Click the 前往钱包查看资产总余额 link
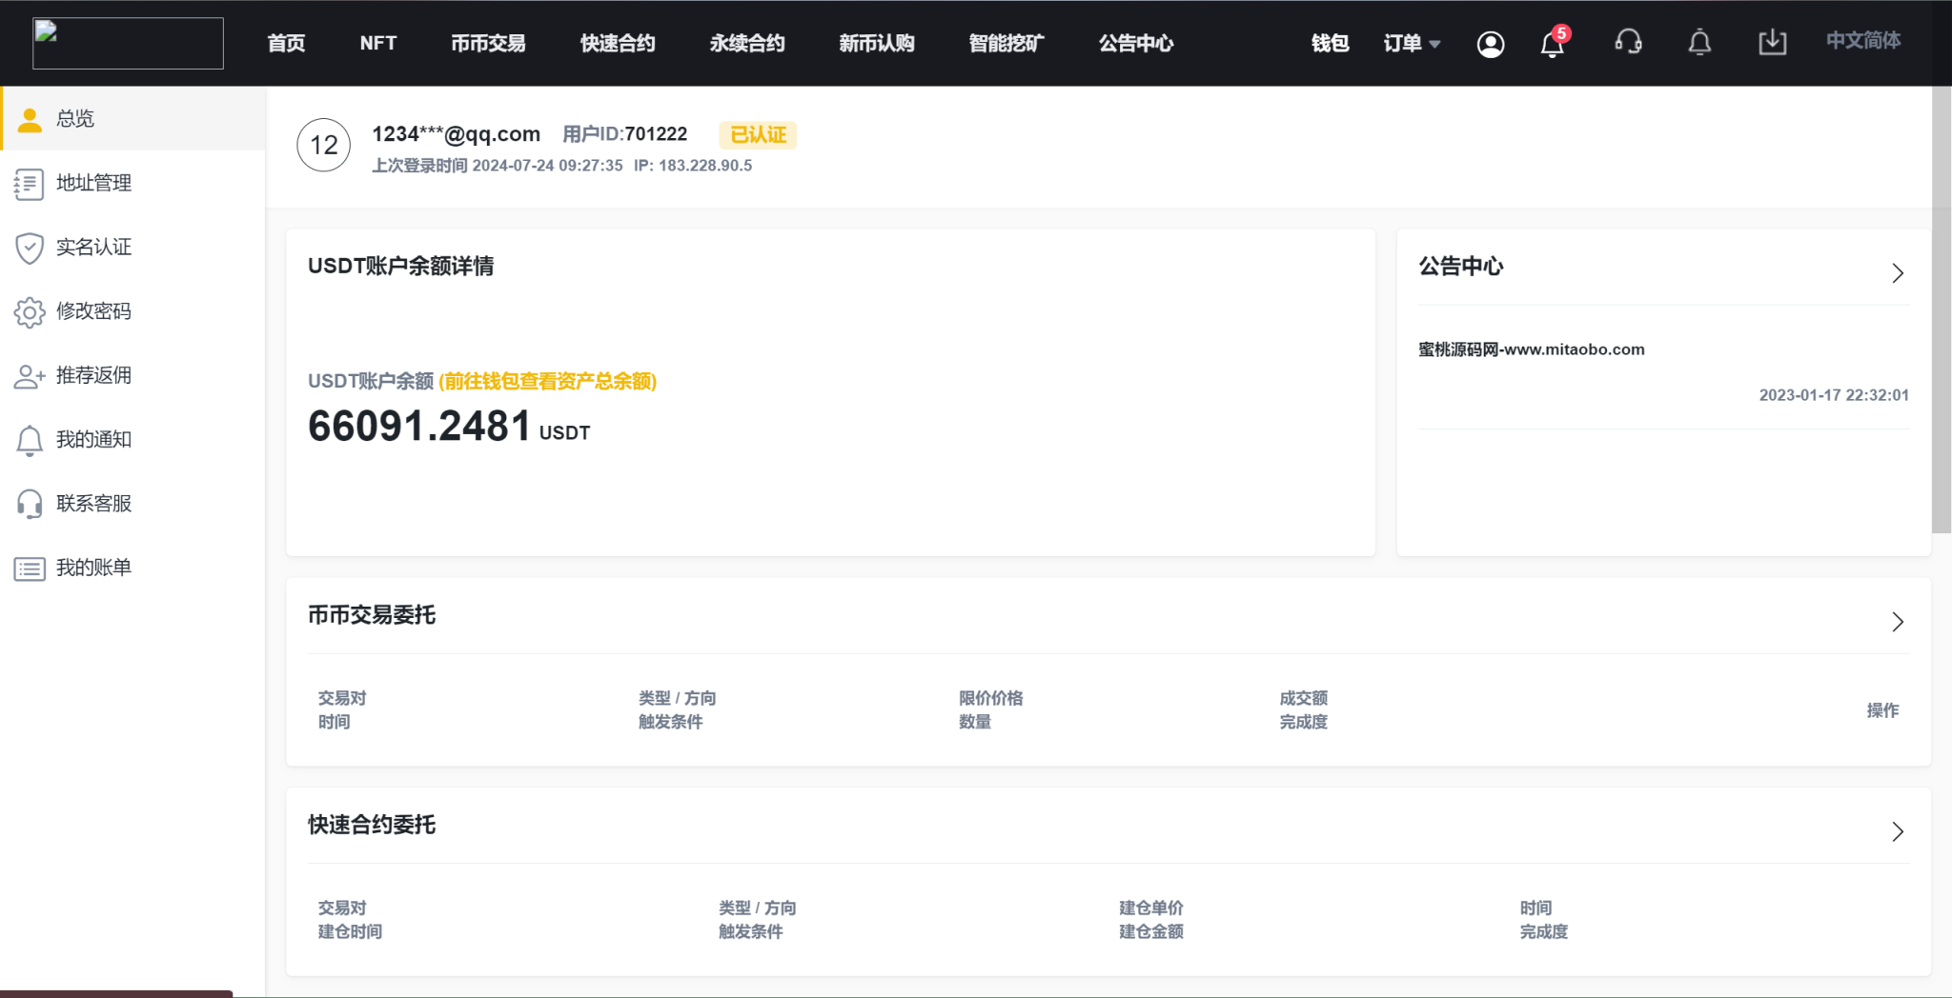The image size is (1952, 998). click(x=547, y=381)
